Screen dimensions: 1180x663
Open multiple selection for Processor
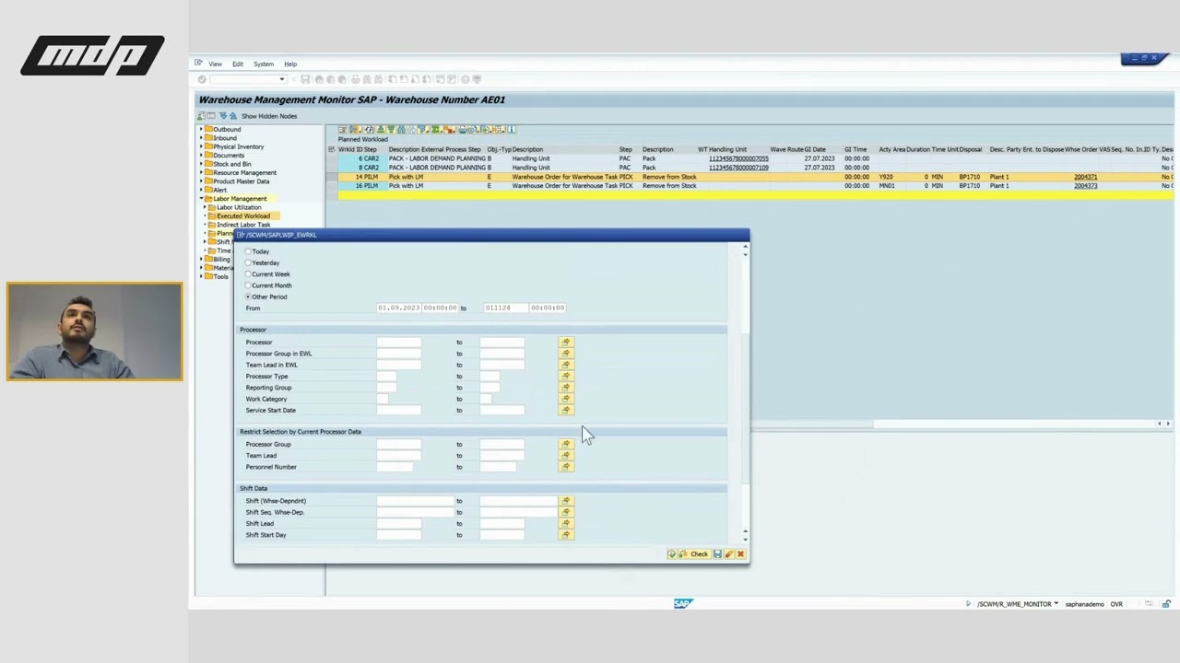(x=566, y=343)
